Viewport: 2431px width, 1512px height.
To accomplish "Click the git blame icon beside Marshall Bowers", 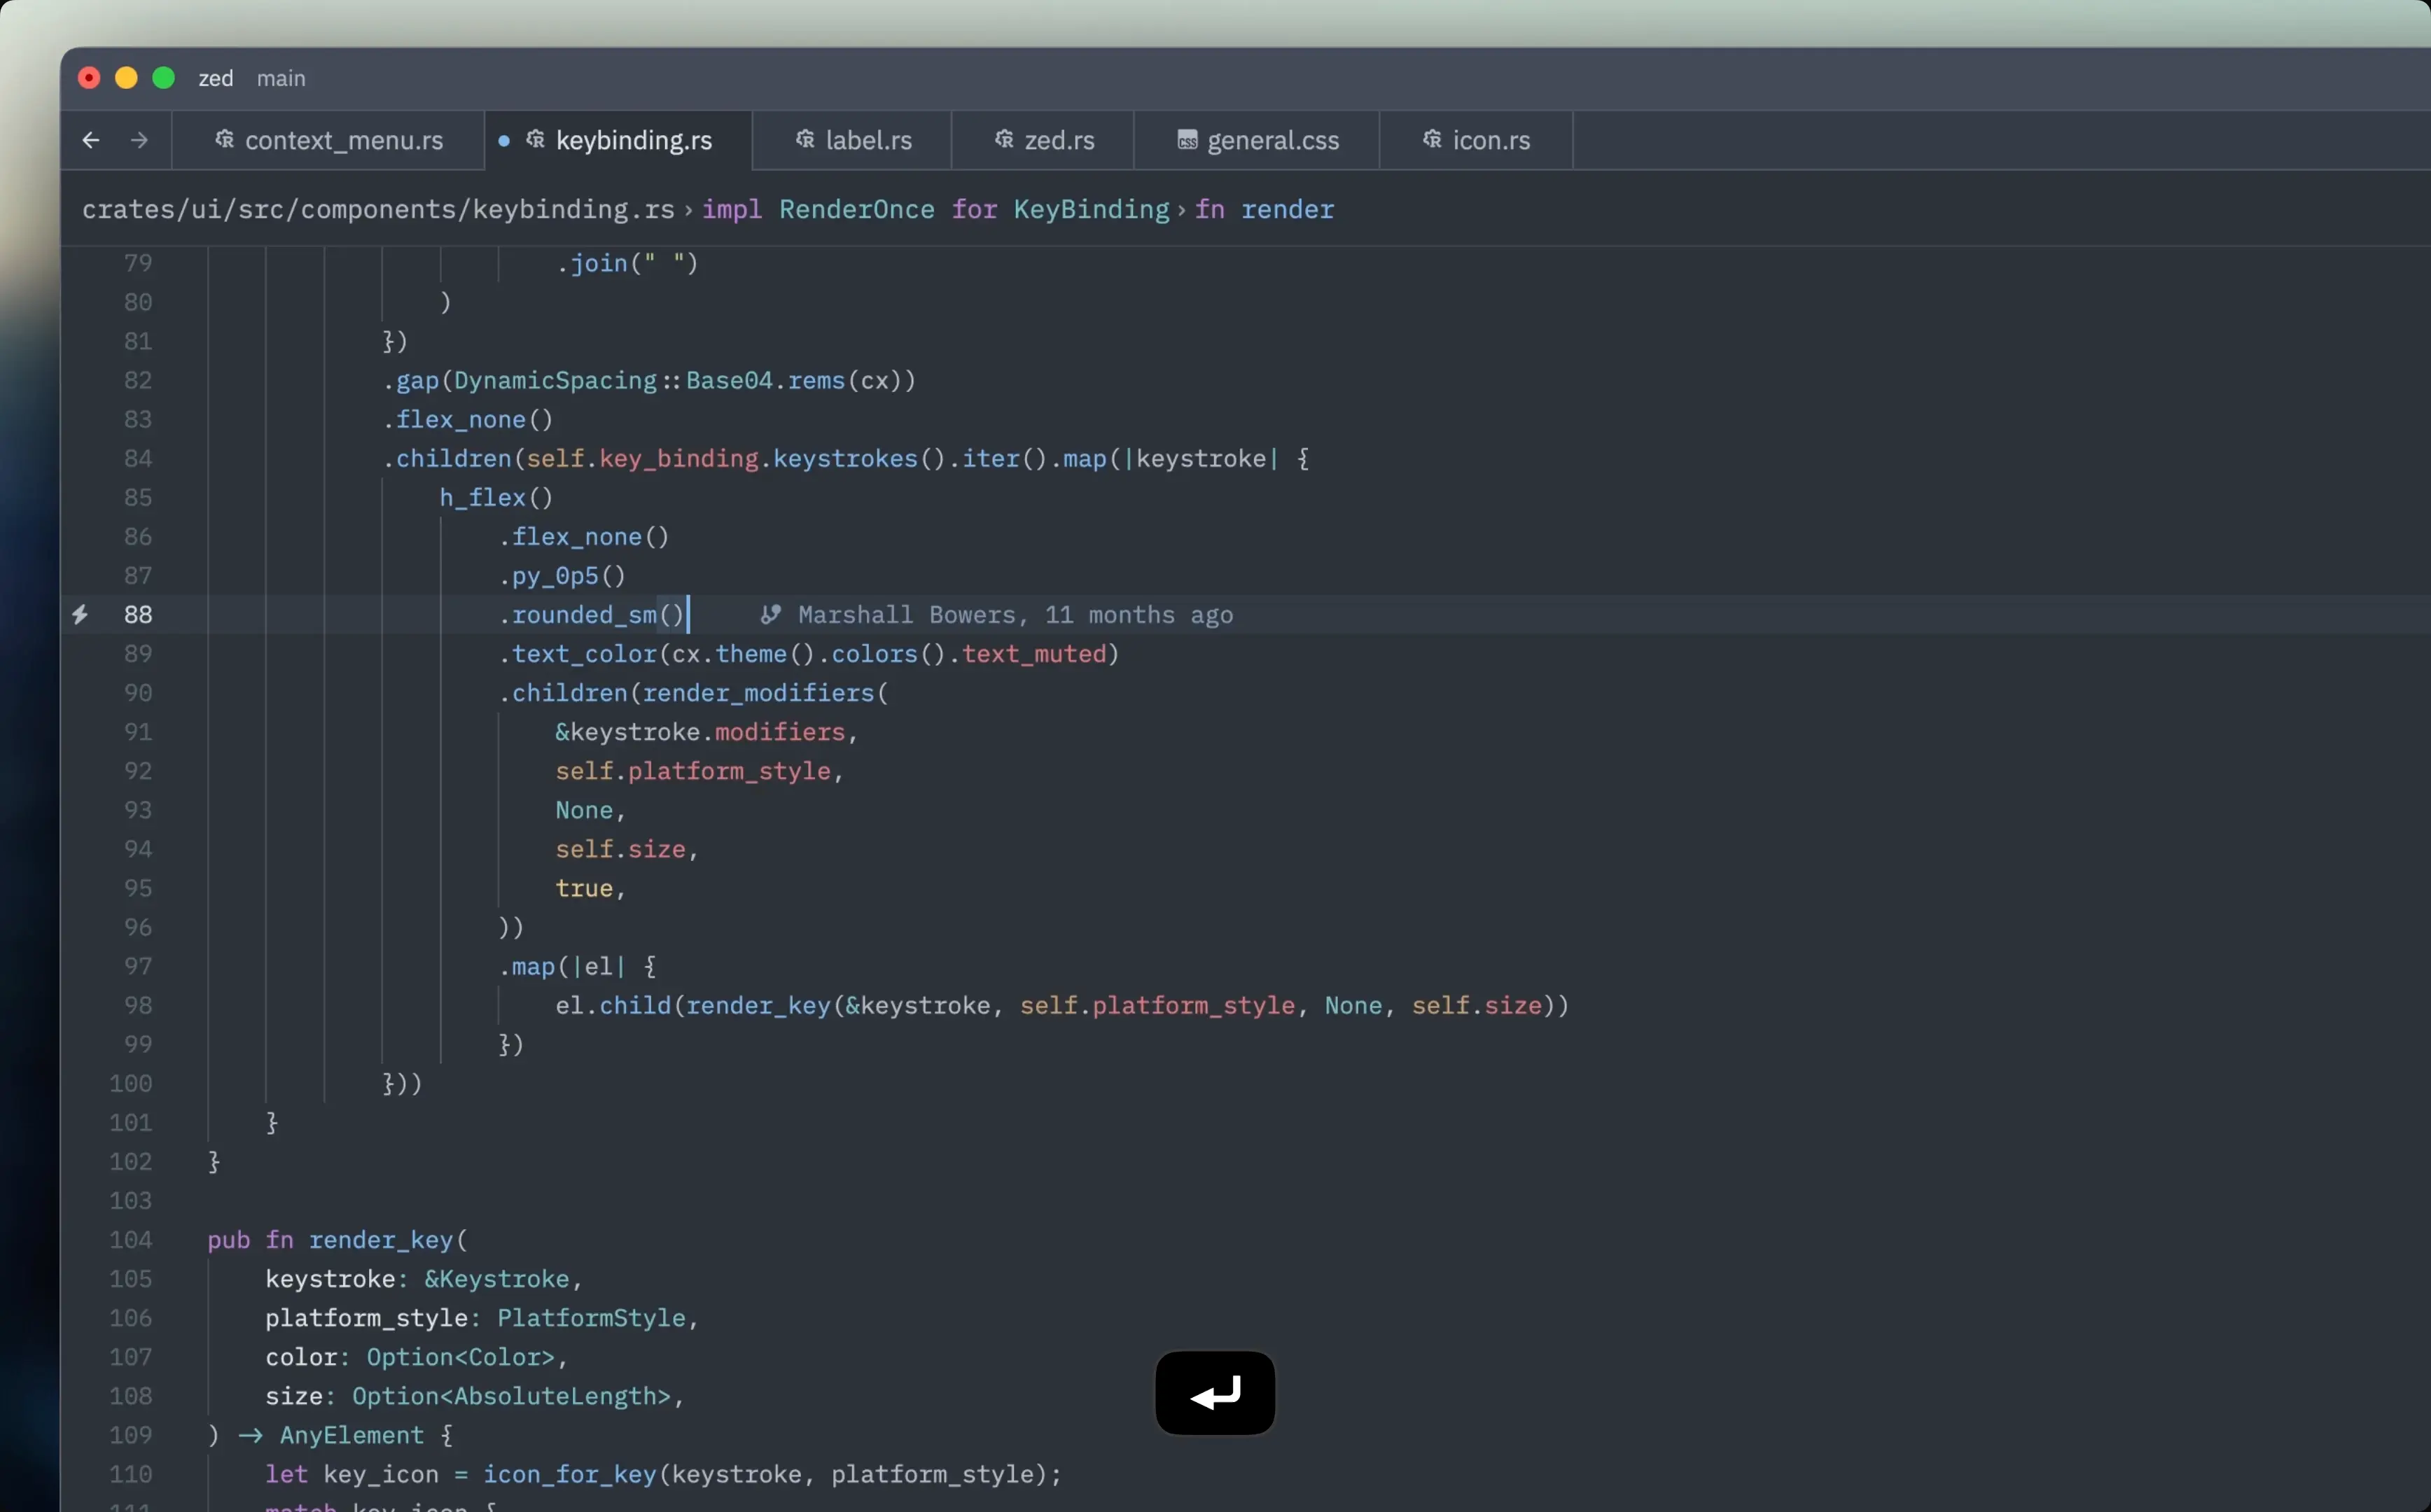I will click(x=770, y=614).
